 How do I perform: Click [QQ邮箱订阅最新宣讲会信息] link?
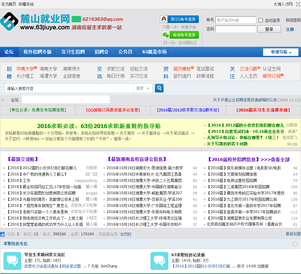pyautogui.click(x=113, y=110)
